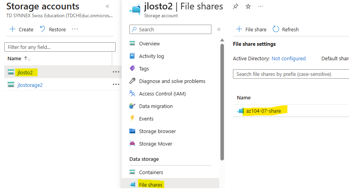Screen dimensions: 349x189
Task: Open the Not configured Active Directory link
Action: pos(288,58)
